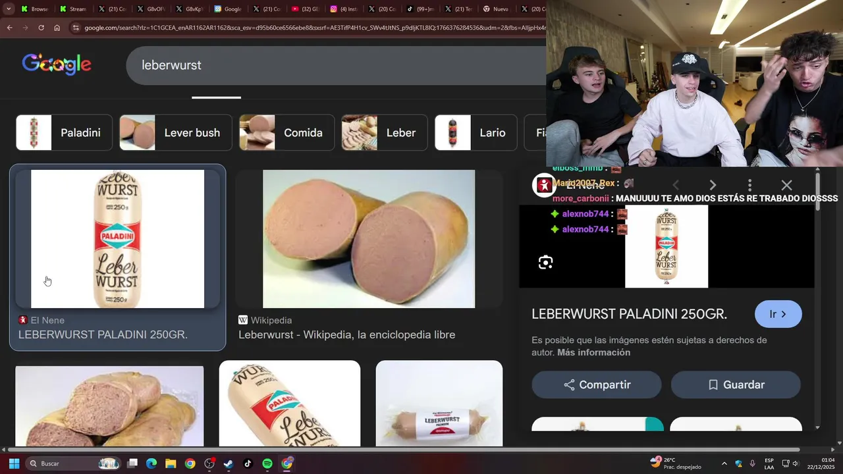The height and width of the screenshot is (474, 843).
Task: Open the volume tray icon
Action: click(x=795, y=463)
